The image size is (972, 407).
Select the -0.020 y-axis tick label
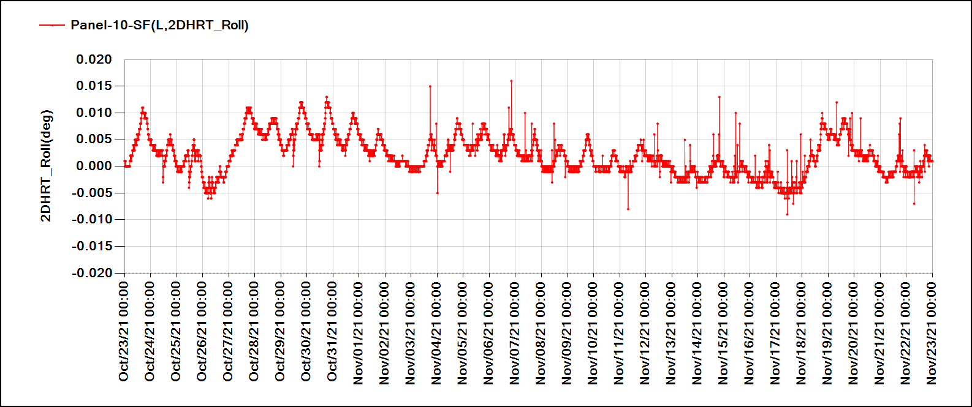point(91,273)
